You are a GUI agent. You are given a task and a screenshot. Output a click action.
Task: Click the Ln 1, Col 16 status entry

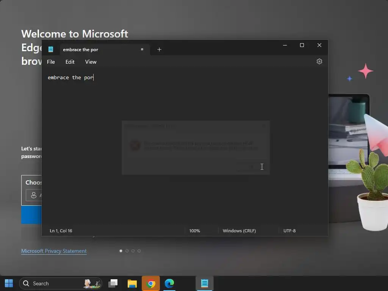61,231
